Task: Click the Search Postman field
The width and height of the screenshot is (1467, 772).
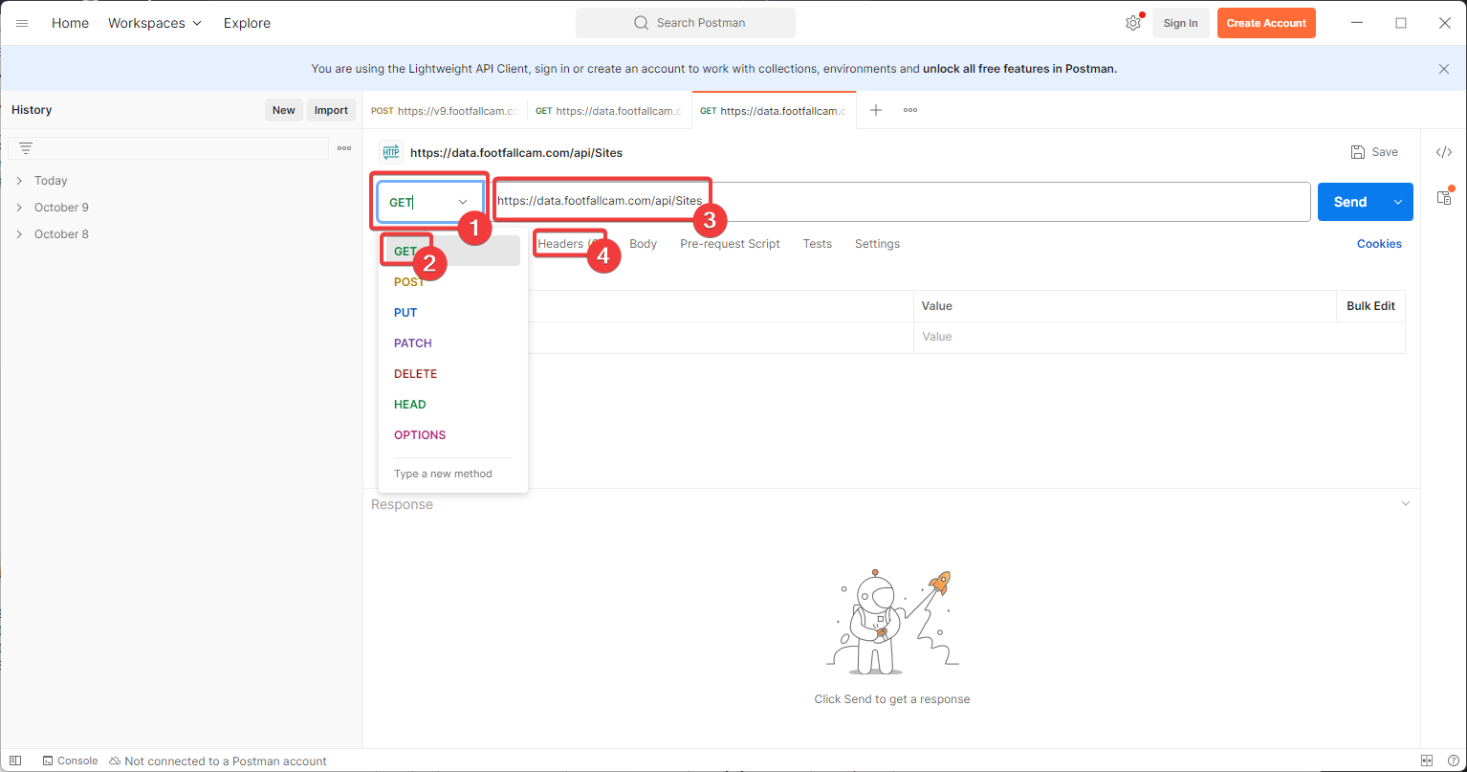Action: click(x=686, y=23)
